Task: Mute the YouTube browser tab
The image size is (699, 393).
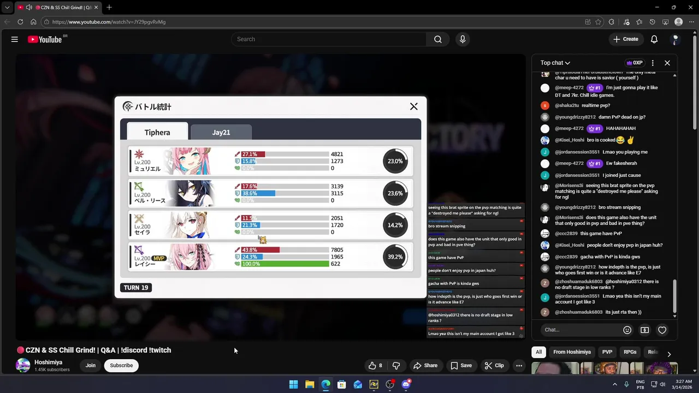Action: click(x=29, y=8)
